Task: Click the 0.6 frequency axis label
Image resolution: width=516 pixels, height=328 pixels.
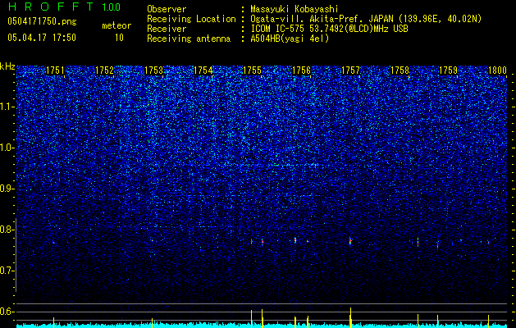Action: [7, 312]
